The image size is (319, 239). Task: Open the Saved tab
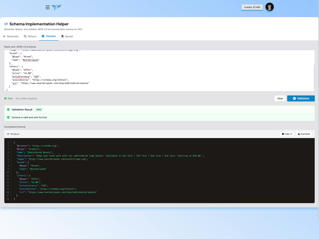click(67, 36)
